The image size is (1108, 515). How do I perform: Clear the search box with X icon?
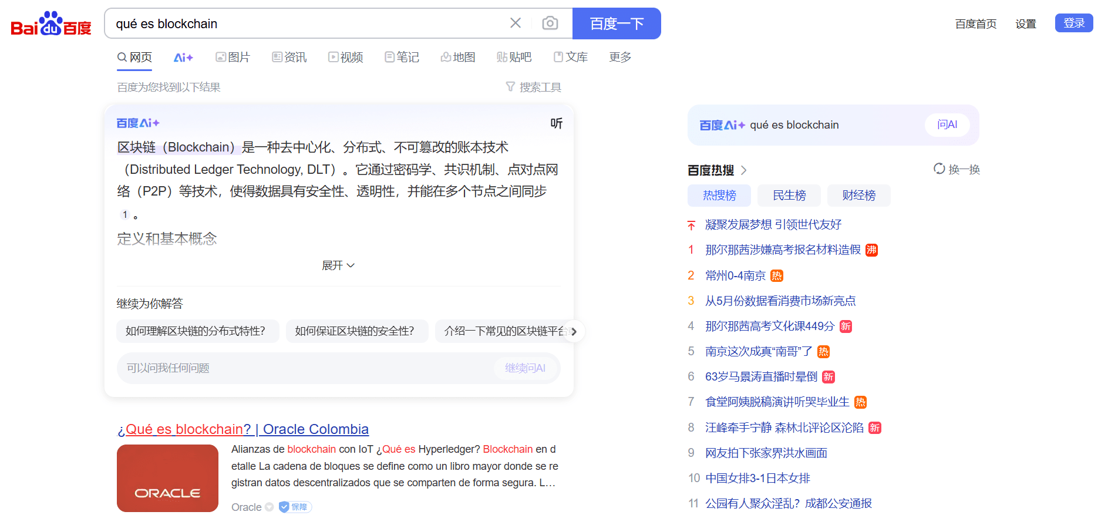tap(516, 23)
